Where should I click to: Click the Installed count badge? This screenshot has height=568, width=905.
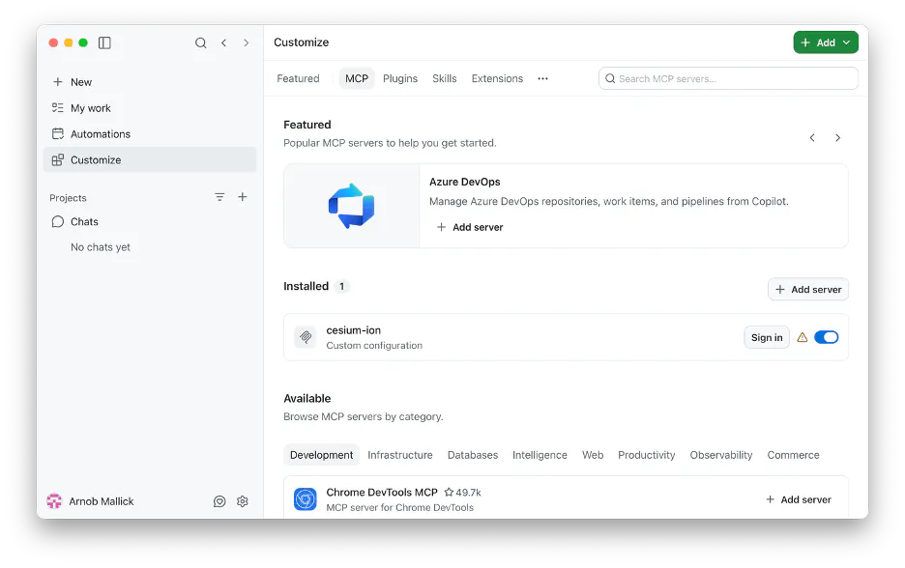341,286
